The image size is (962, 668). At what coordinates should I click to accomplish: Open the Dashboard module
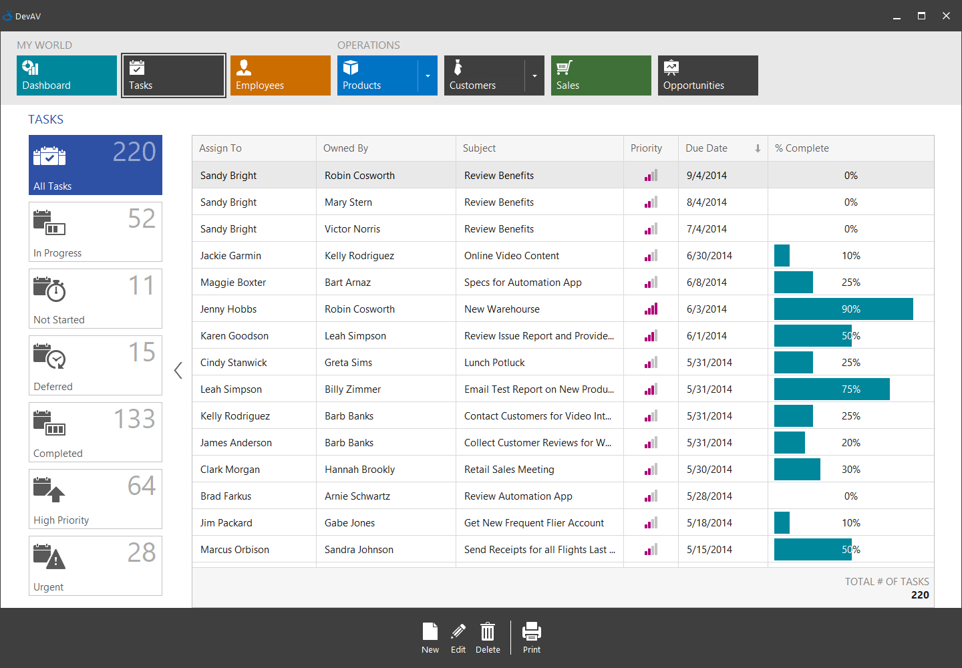coord(67,75)
